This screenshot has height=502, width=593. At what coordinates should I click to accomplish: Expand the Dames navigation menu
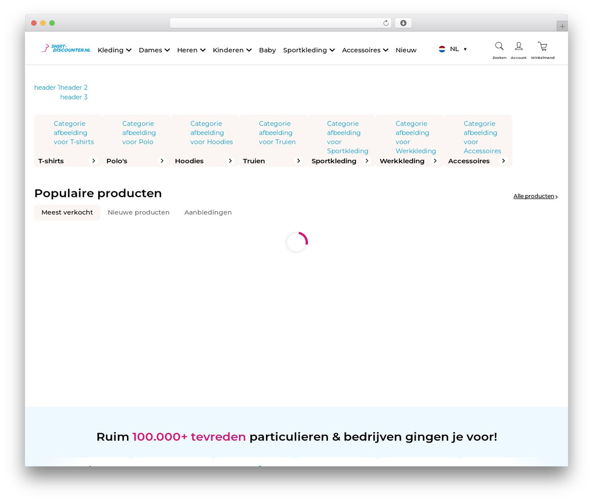(x=154, y=50)
